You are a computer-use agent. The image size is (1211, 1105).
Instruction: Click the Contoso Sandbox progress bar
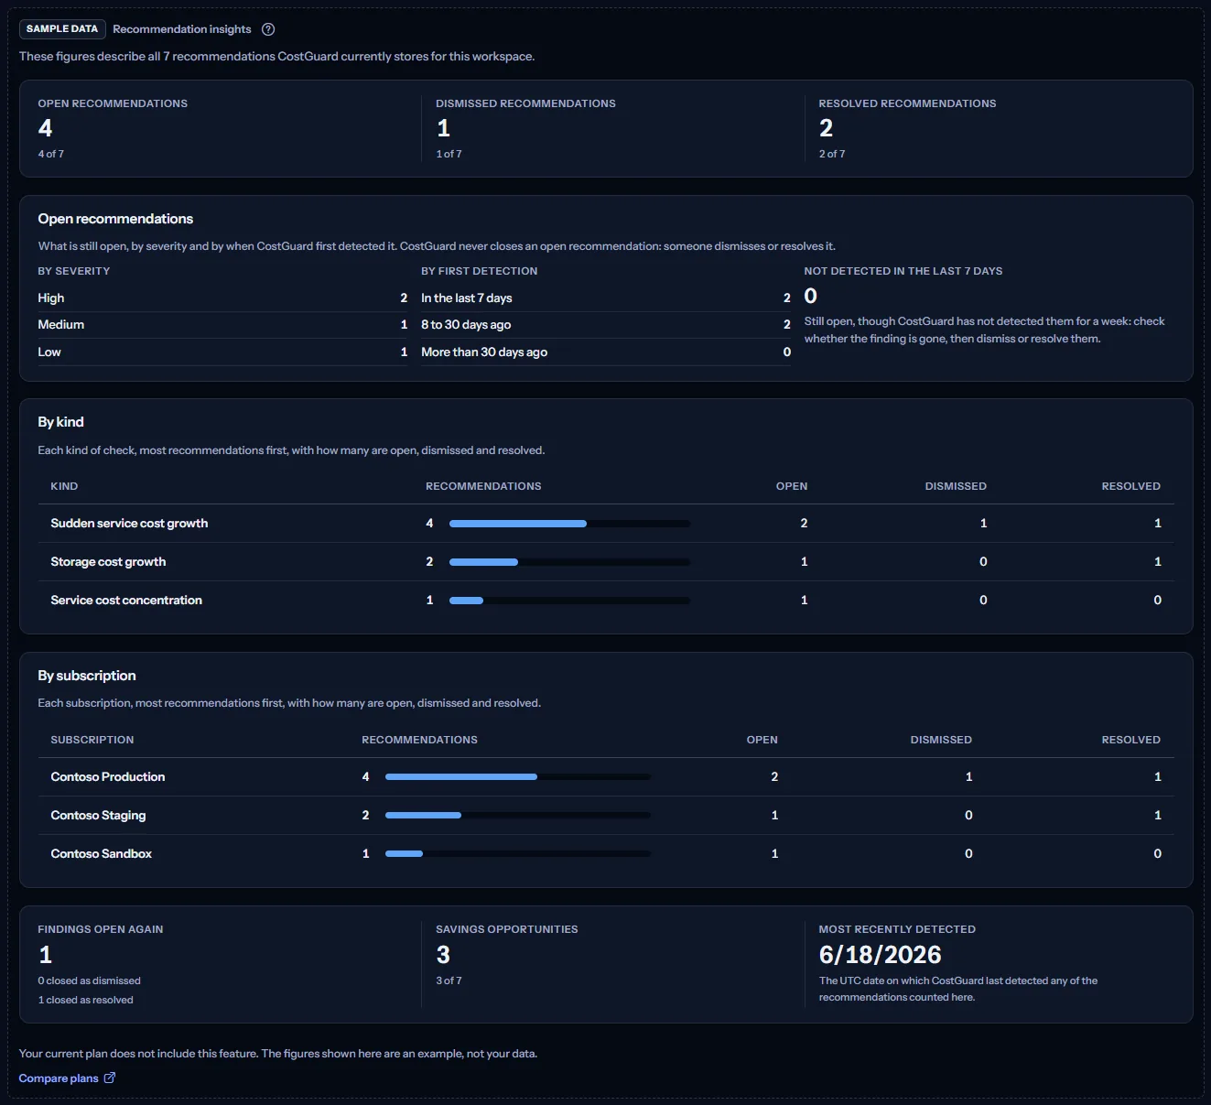click(518, 854)
